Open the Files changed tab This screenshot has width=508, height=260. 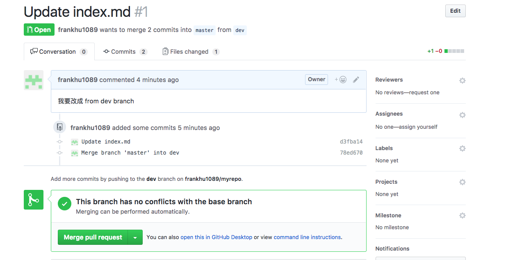[191, 52]
